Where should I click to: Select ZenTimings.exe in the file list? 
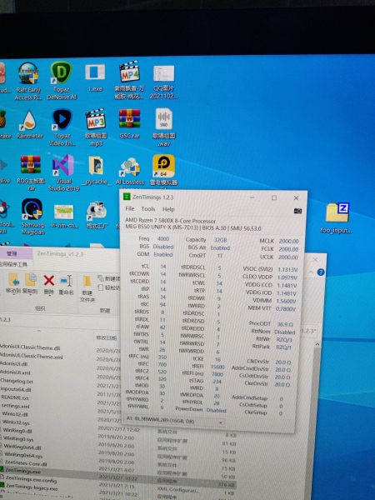pos(22,471)
